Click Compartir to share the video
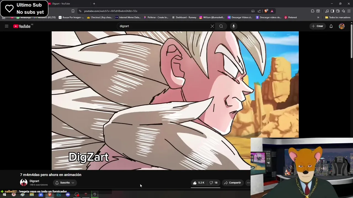This screenshot has height=198, width=353. (232, 183)
